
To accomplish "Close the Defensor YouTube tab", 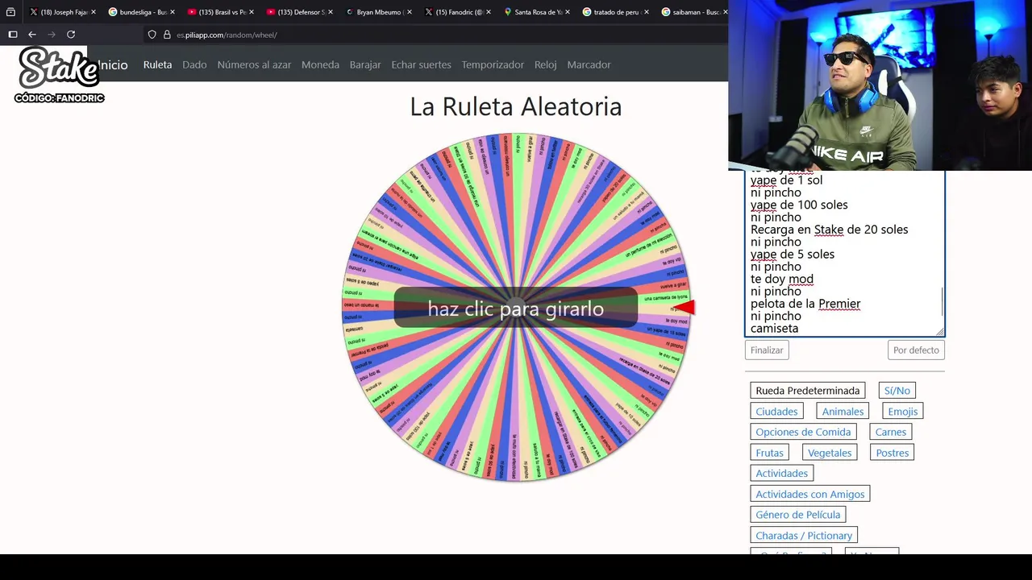I will click(x=331, y=12).
